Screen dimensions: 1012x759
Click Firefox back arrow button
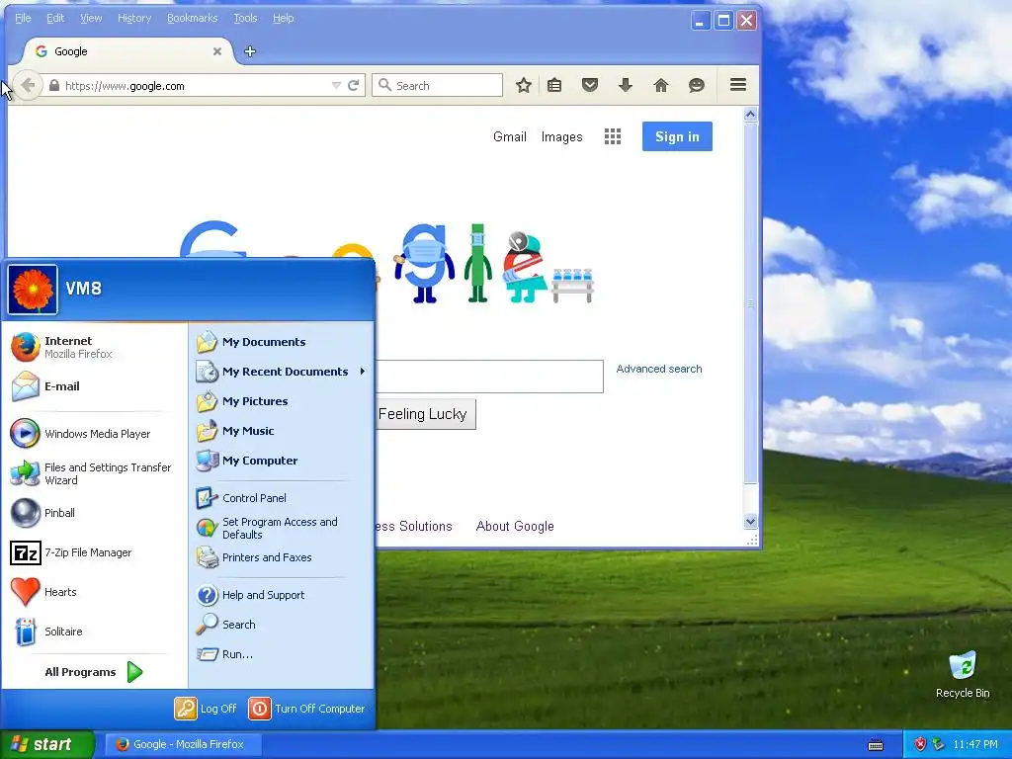pos(28,85)
